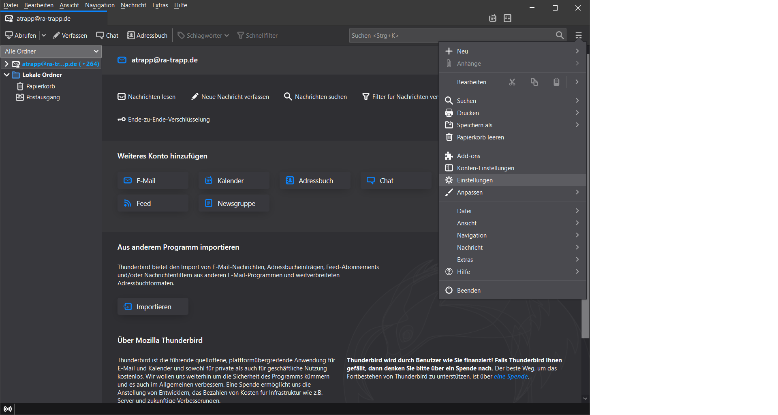Open the Extras menu in menu bar
Screen dimensions: 778x415
pyautogui.click(x=160, y=5)
